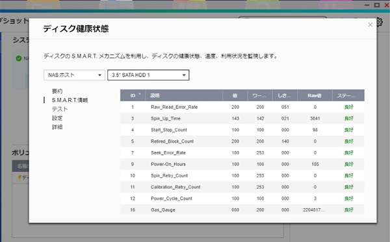Image resolution: width=390 pixels, height=242 pixels.
Task: Select the 要約 tab
Action: point(57,91)
